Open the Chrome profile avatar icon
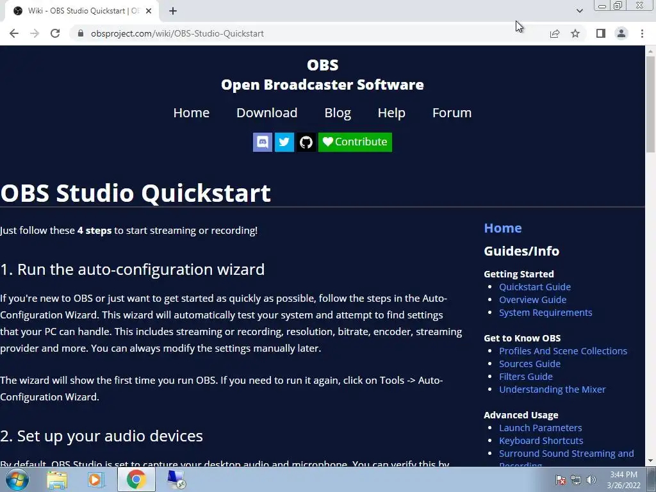656x492 pixels. point(621,33)
